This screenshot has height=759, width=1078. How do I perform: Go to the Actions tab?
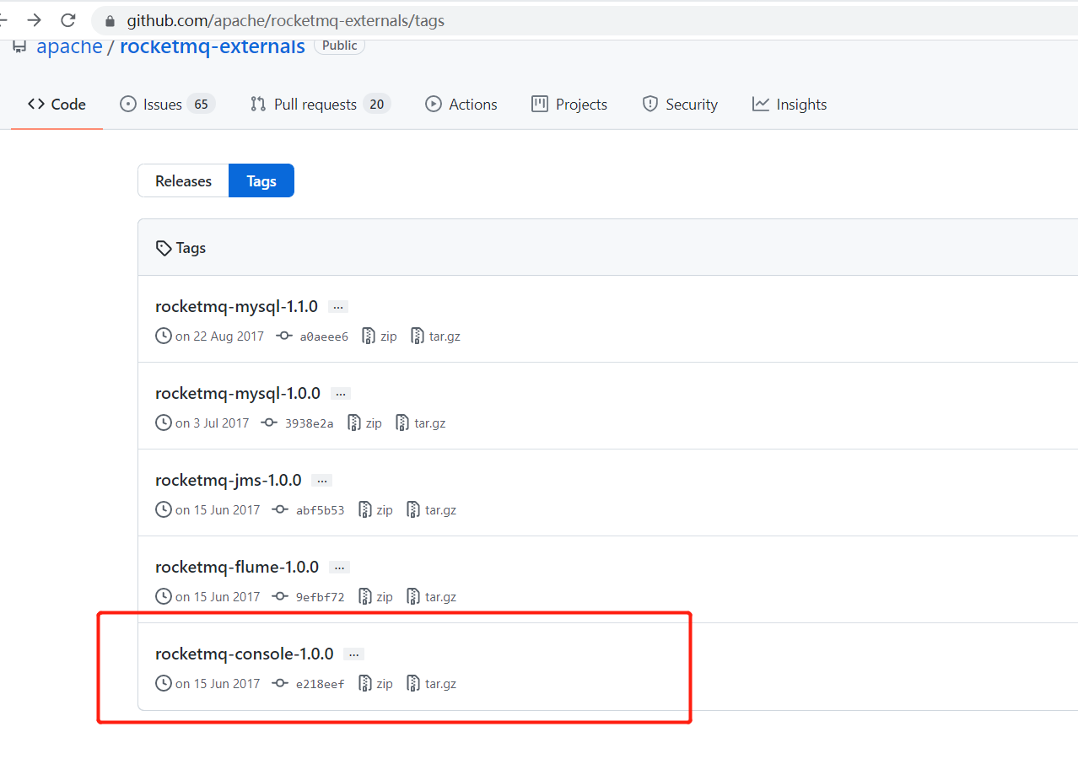click(461, 105)
